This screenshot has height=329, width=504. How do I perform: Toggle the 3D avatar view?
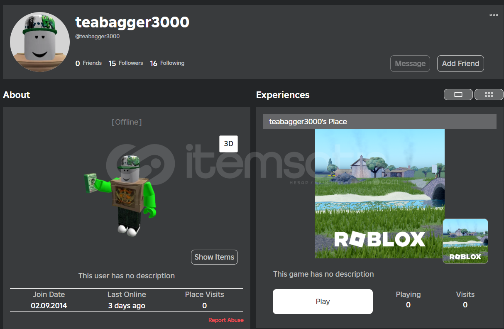(x=228, y=144)
